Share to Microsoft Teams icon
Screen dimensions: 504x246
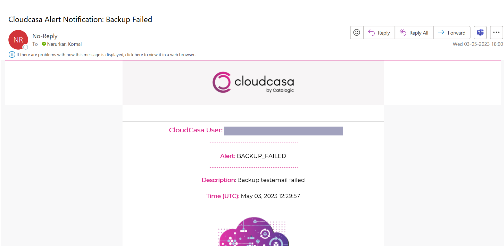pos(480,32)
